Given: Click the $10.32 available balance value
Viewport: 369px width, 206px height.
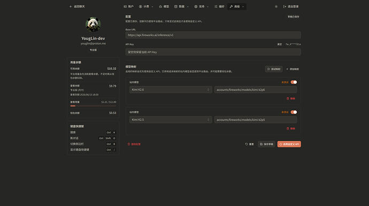Looking at the screenshot, I should 112,68.
